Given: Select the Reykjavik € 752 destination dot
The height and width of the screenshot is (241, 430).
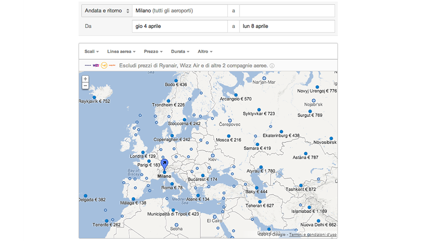Looking at the screenshot, I should tap(94, 97).
